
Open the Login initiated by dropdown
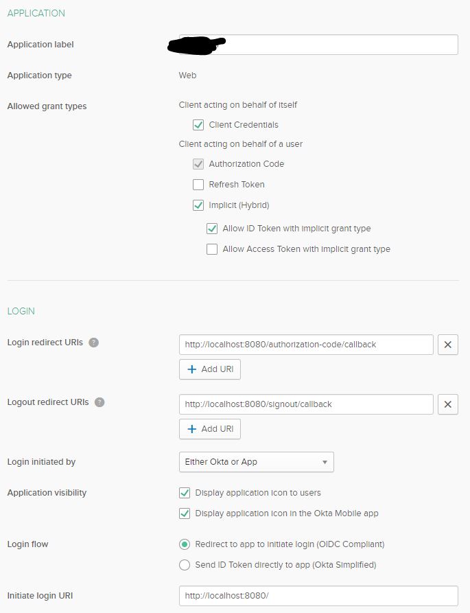tap(257, 462)
